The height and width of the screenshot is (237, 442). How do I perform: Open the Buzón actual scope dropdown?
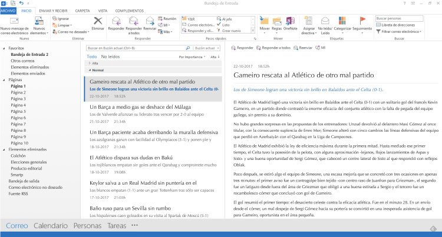coord(206,48)
